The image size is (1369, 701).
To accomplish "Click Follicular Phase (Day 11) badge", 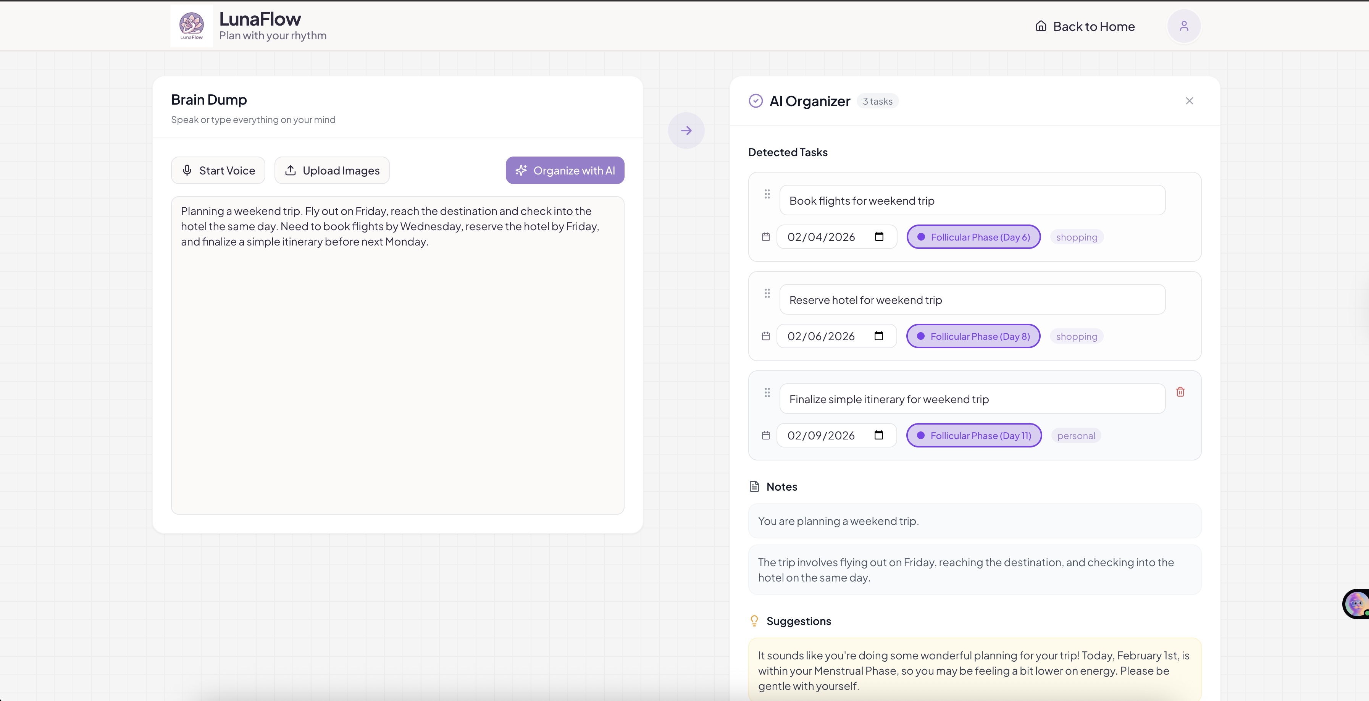I will 973,436.
